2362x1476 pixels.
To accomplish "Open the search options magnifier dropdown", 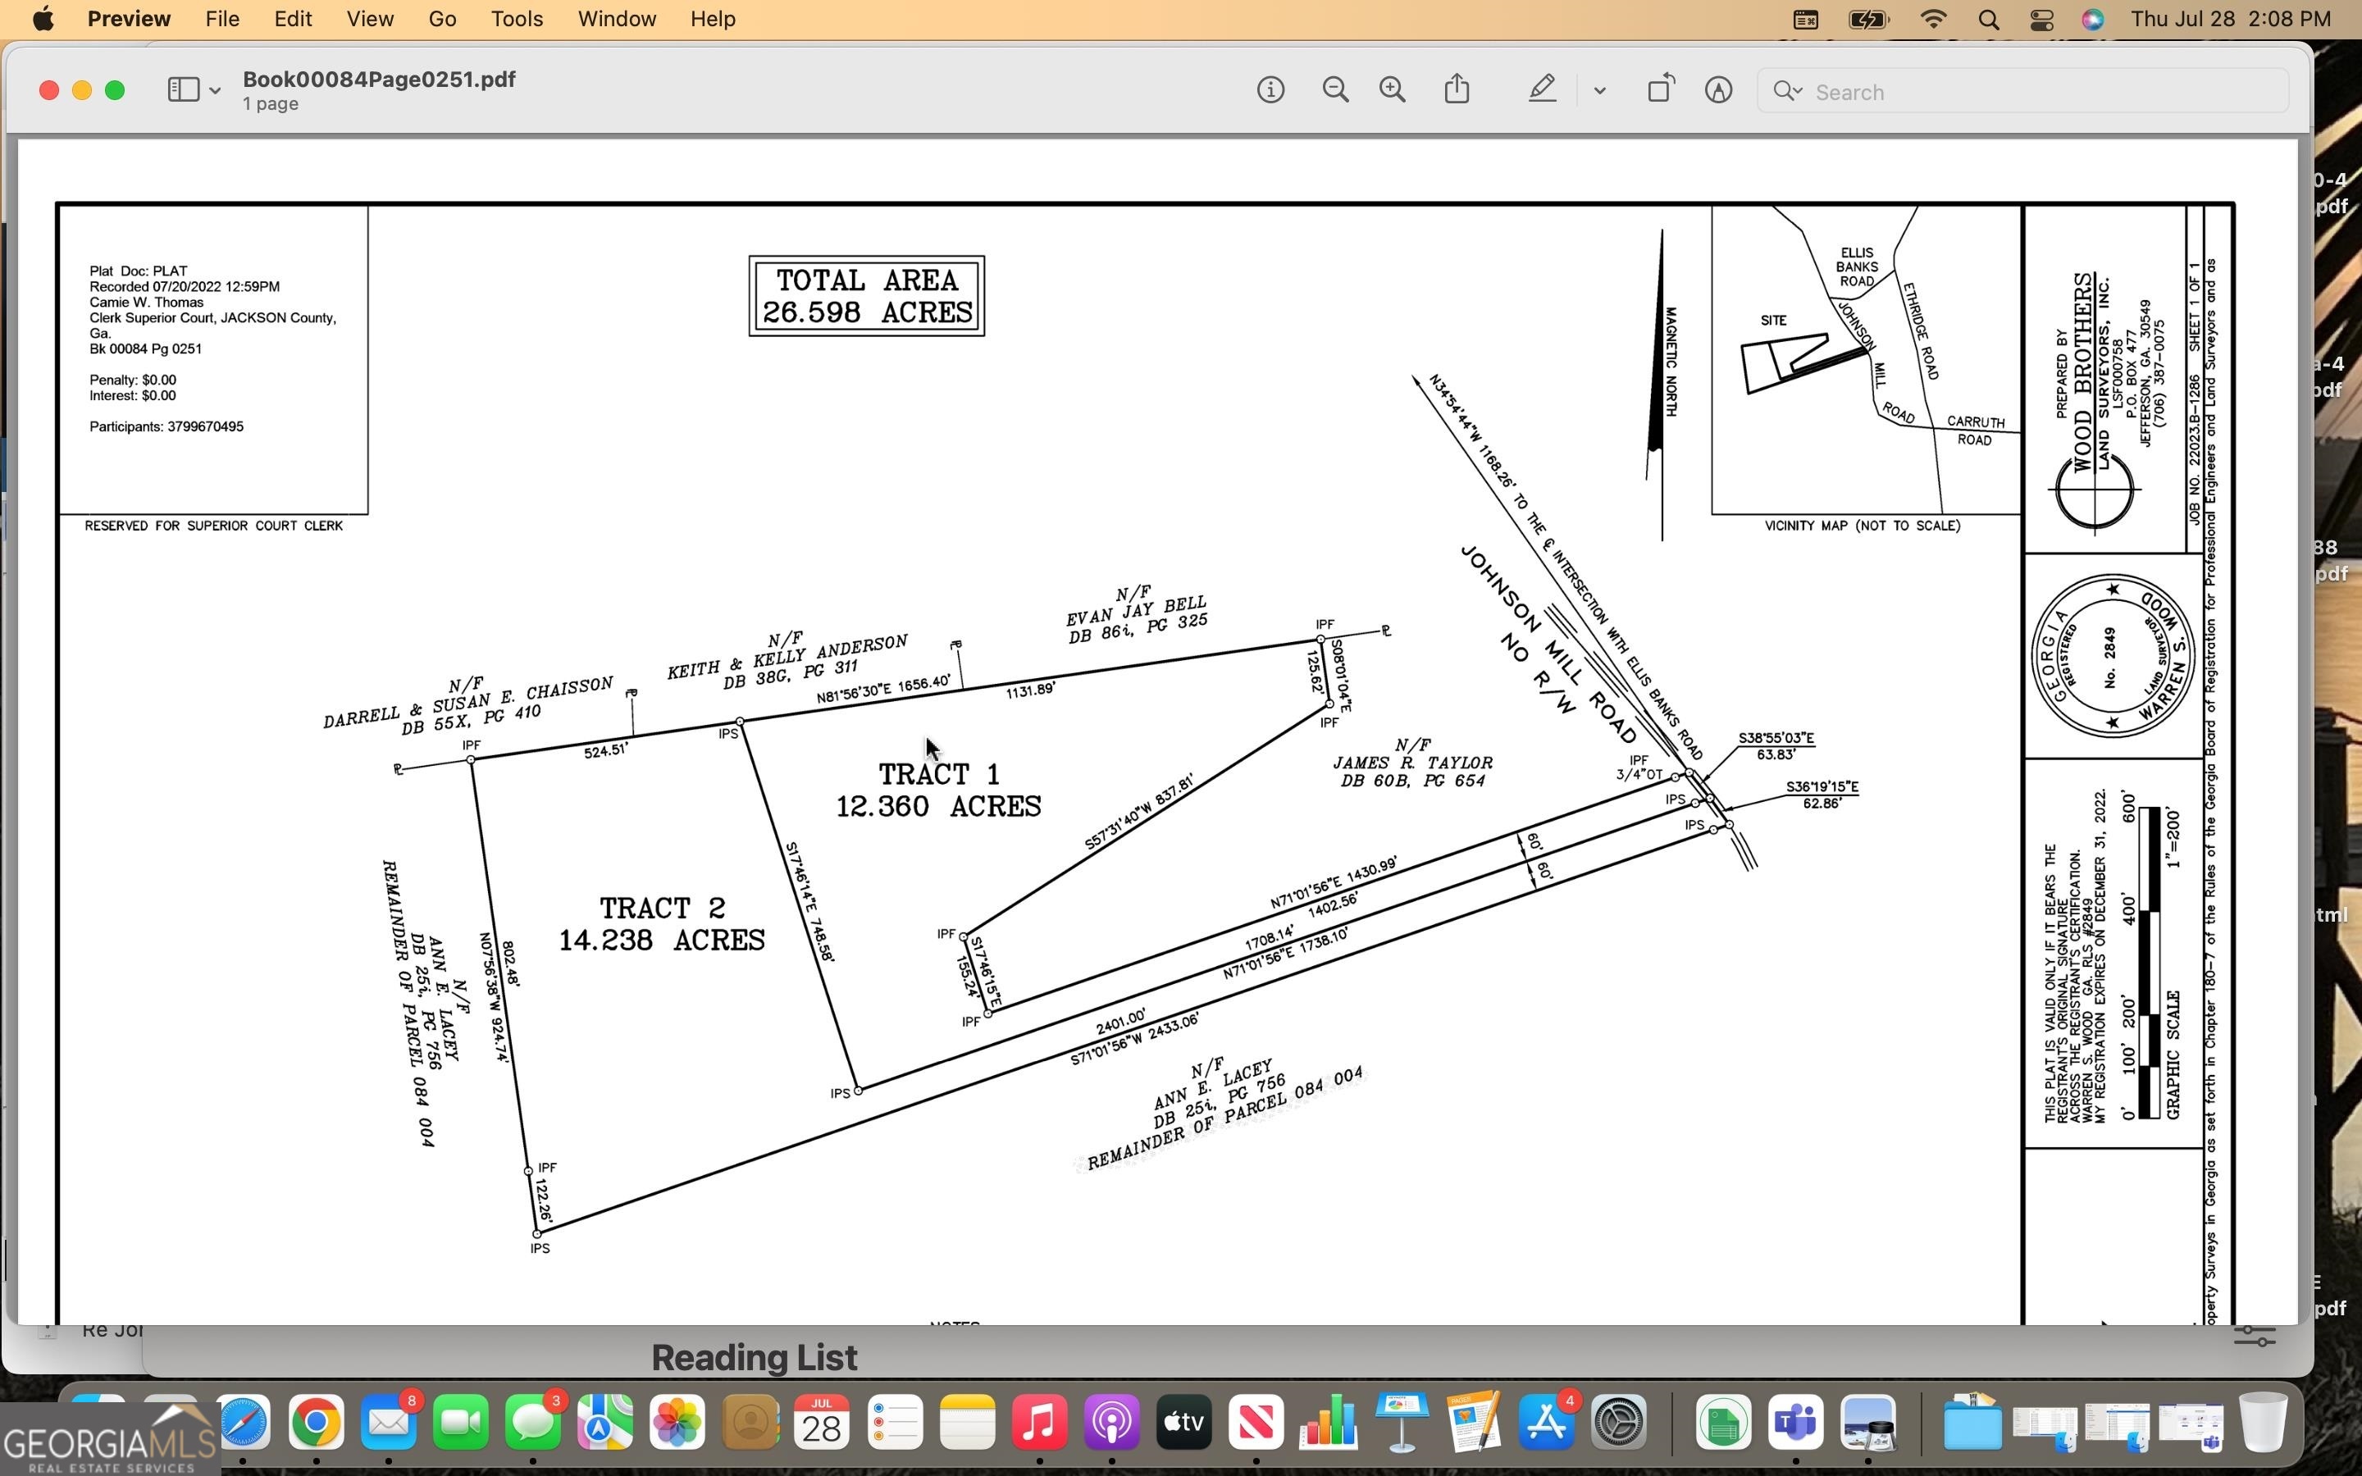I will (1788, 92).
